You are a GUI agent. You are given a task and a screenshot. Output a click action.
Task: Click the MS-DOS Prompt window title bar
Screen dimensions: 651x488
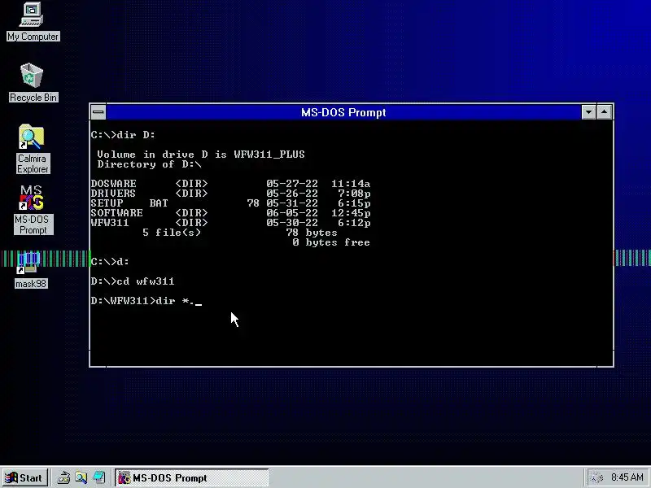[343, 112]
